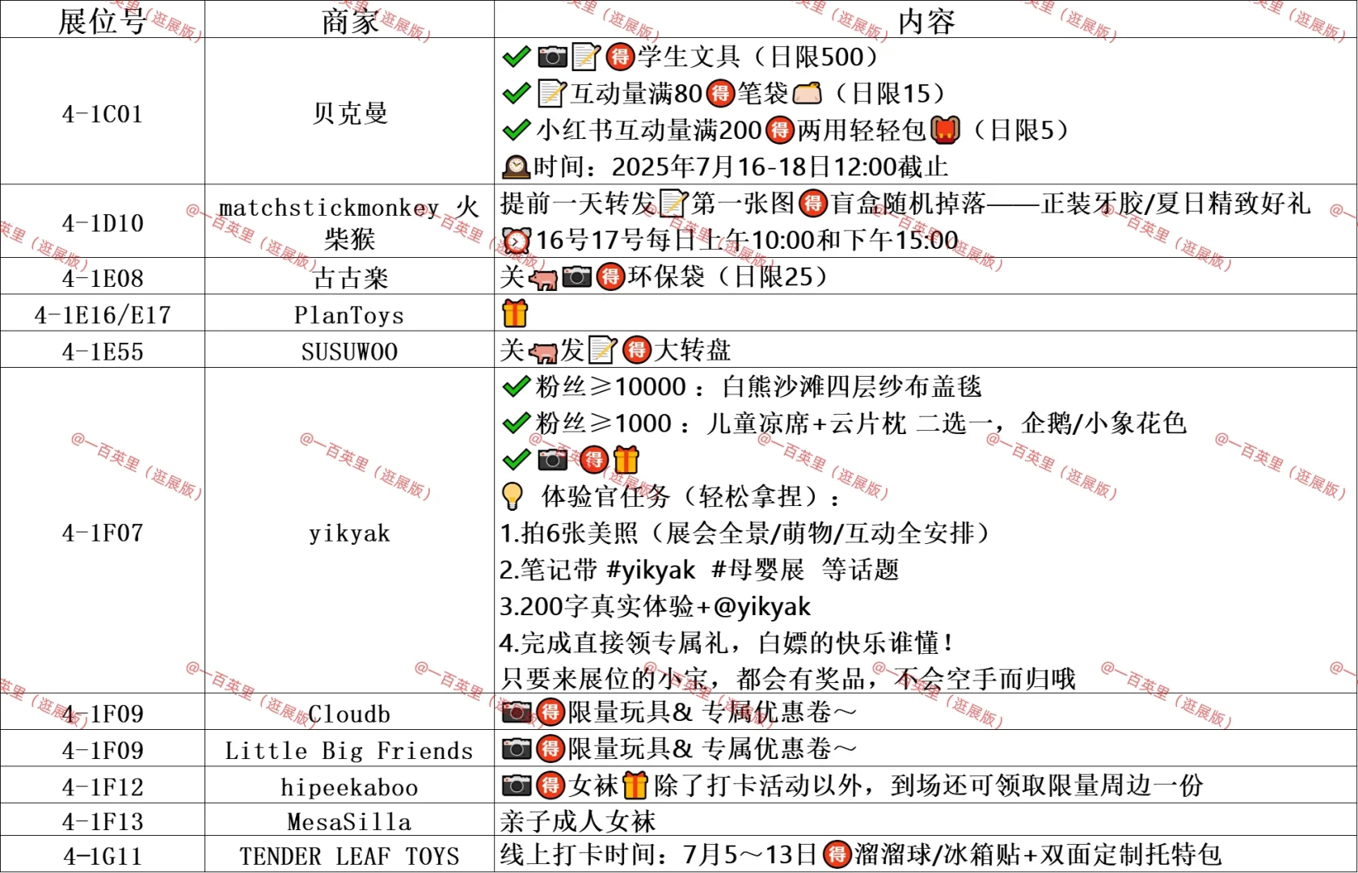
Task: Click the red backpack emoji after 两用轻轻包
Action: (x=945, y=130)
